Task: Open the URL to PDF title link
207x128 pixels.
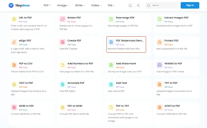Action: (25, 17)
